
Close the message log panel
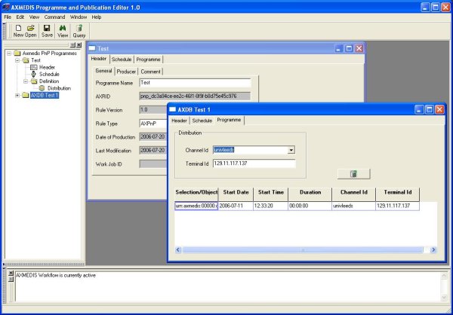pos(11,273)
